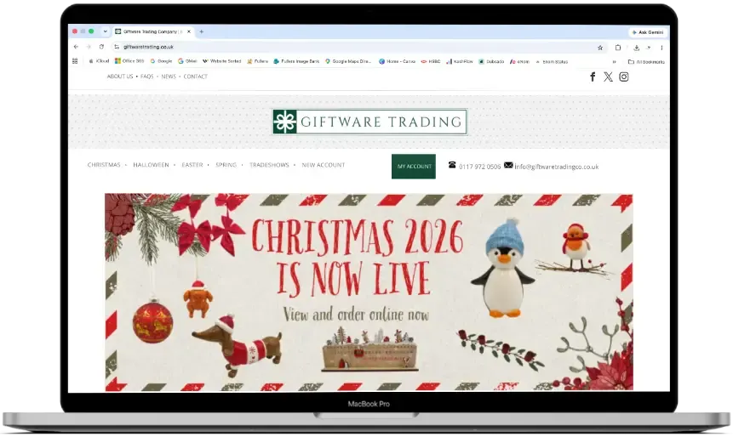
Task: Open the X (Twitter) social icon
Action: 608,77
